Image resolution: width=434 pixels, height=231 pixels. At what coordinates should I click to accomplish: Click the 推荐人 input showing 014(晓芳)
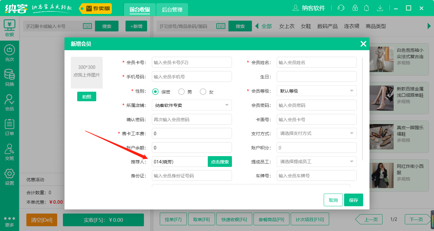(180, 162)
